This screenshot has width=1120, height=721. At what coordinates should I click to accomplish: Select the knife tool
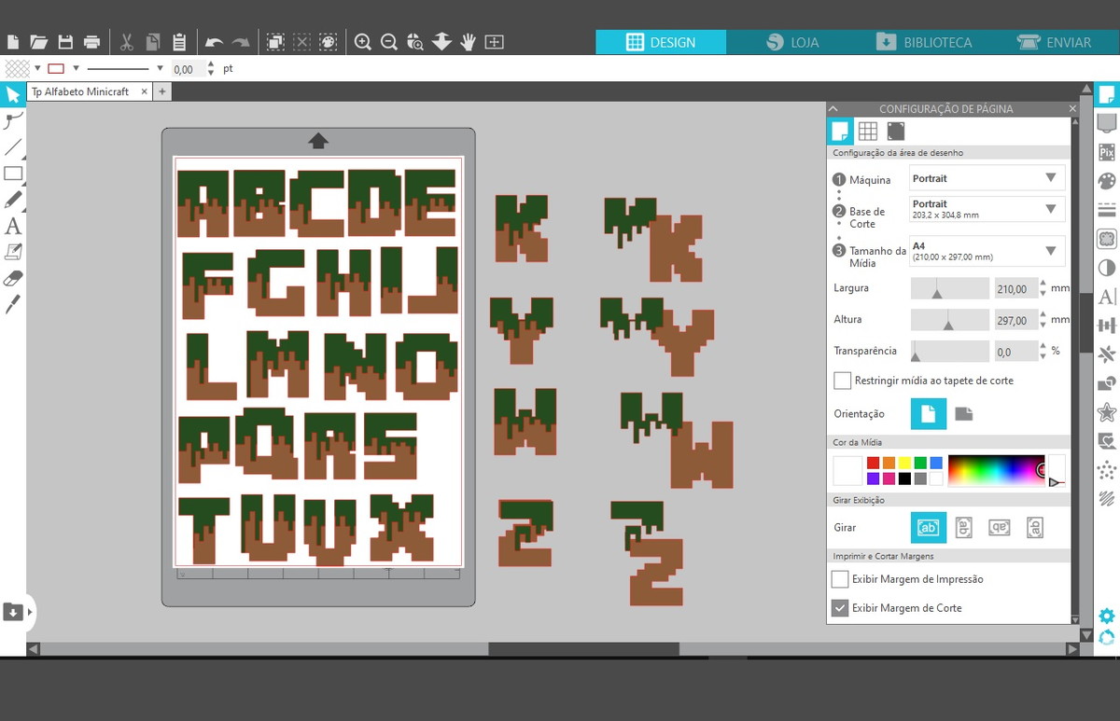click(x=13, y=304)
